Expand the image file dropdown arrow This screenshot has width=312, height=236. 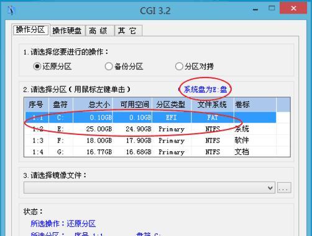tap(270, 188)
